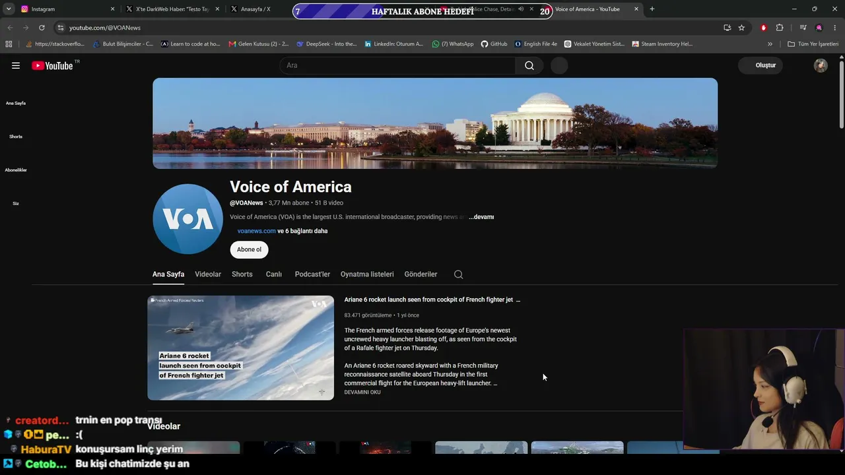Screen dimensions: 845x475
Task: Switch to the X'te DarkWeb Haber tab
Action: [x=172, y=9]
